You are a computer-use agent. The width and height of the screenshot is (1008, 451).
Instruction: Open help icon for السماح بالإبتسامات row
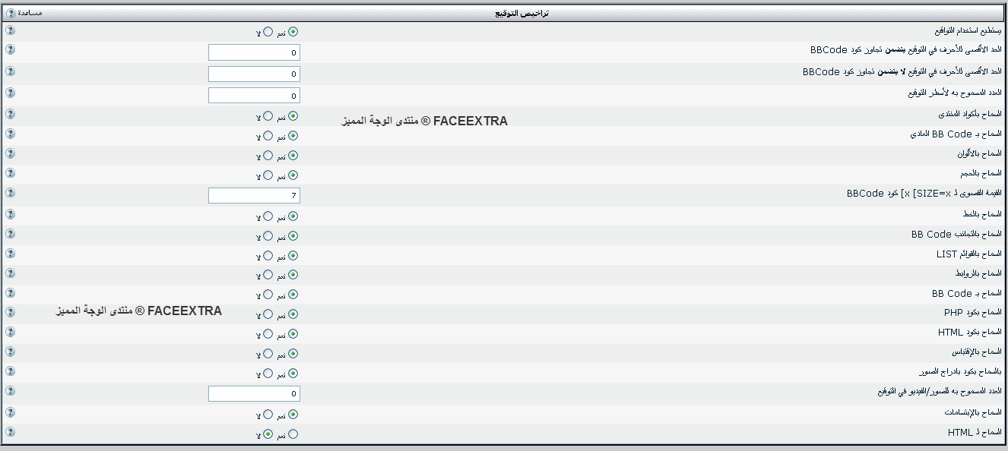10,412
